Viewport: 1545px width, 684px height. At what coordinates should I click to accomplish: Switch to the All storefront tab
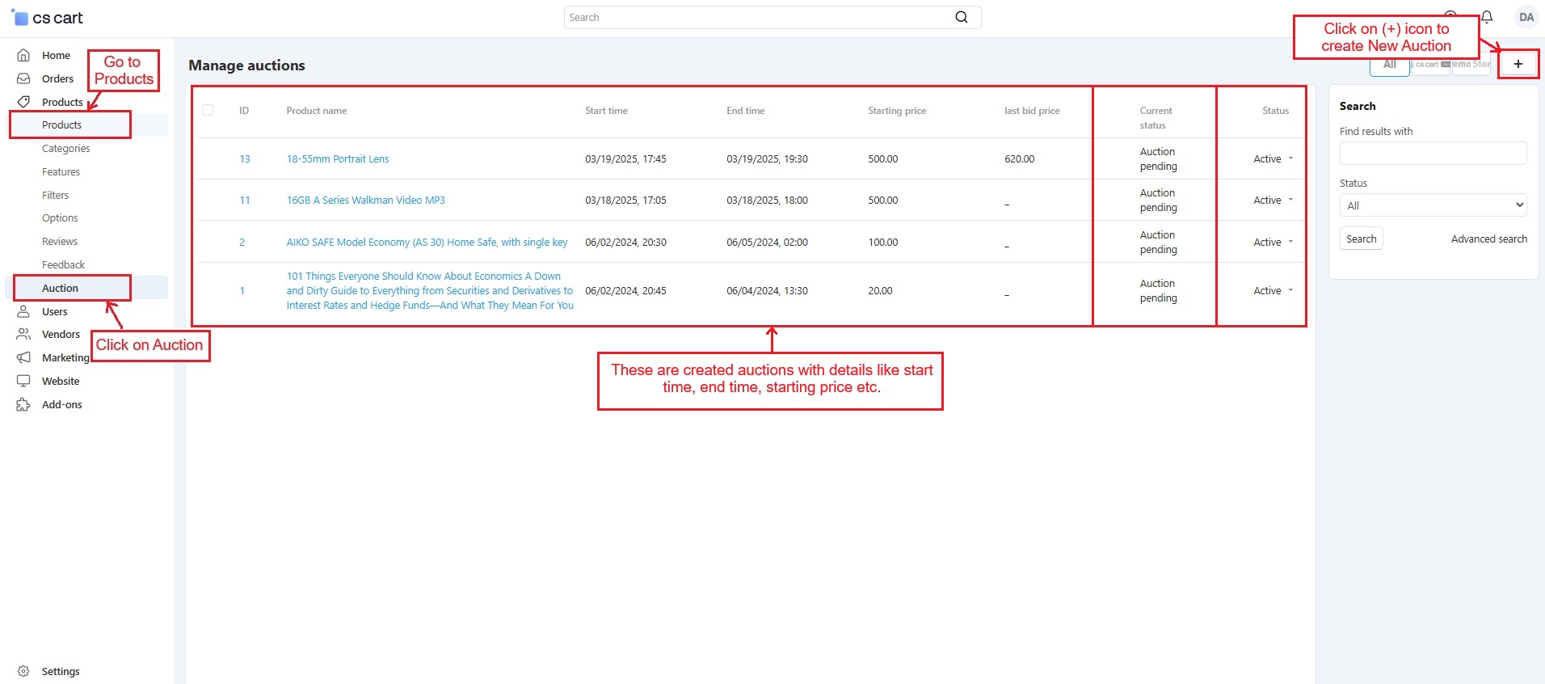click(x=1389, y=65)
